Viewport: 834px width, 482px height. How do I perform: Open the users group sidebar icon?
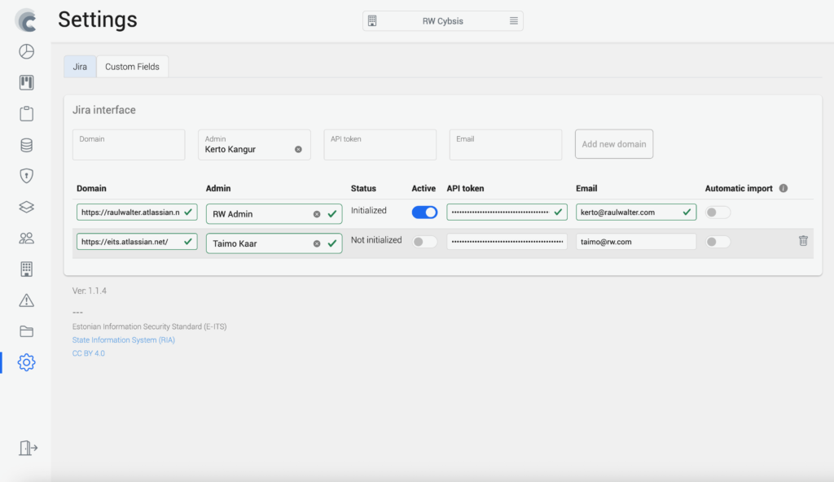click(x=26, y=238)
